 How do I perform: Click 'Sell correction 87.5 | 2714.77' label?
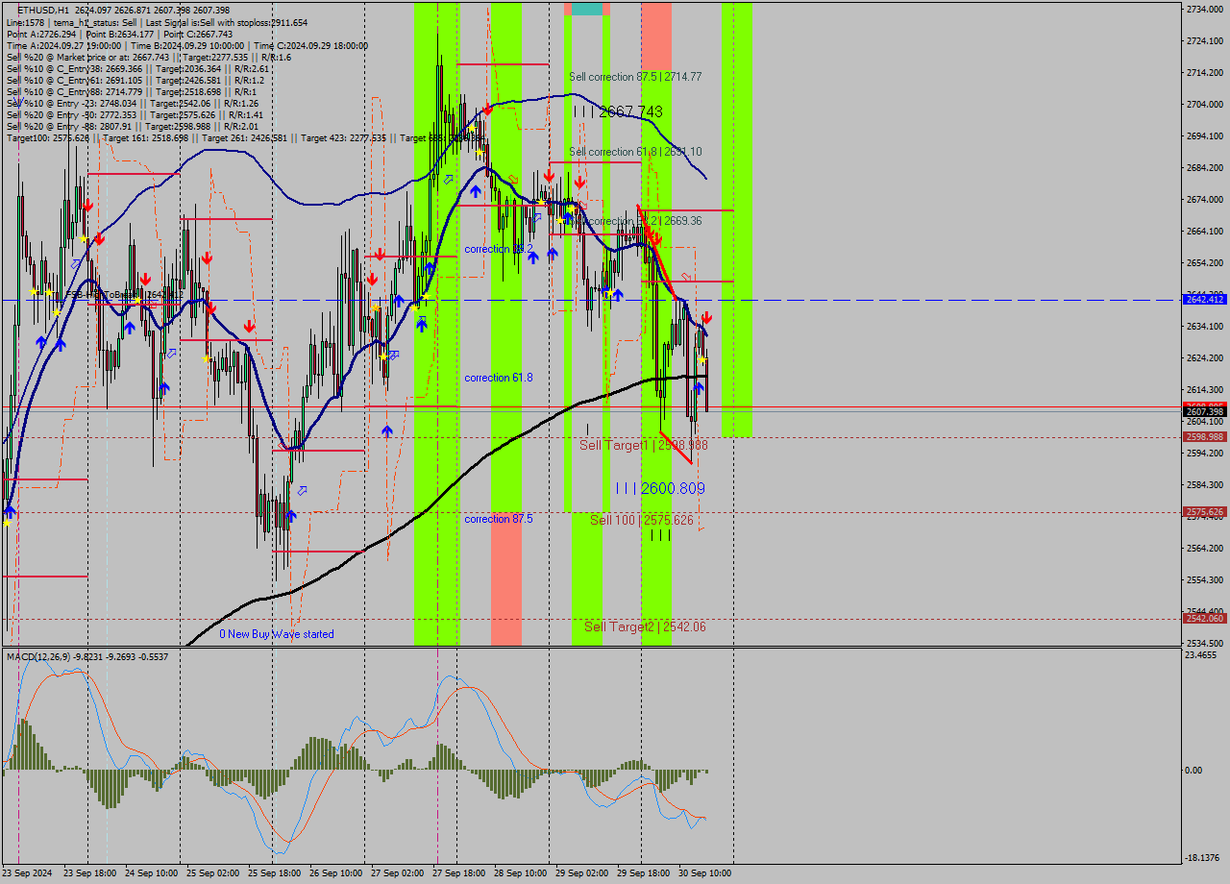[635, 76]
